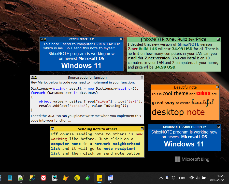Click the bell alarm icon on Source code note
229x184 pixels.
click(x=35, y=77)
